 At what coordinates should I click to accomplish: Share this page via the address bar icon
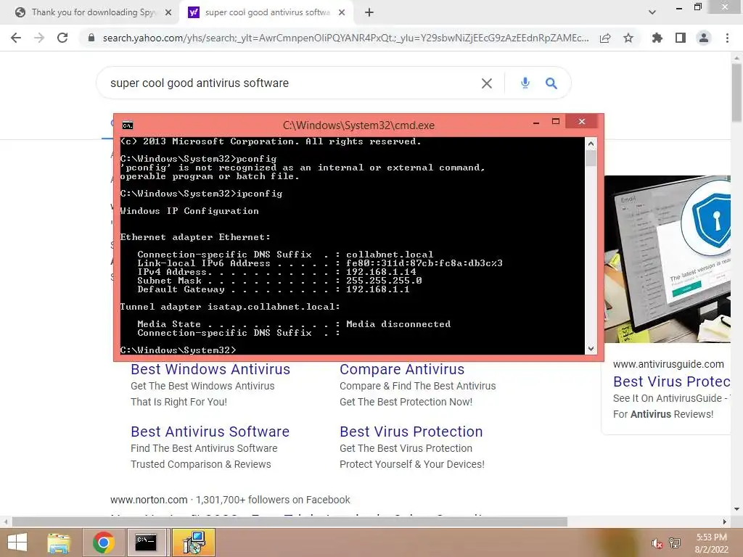(x=605, y=38)
